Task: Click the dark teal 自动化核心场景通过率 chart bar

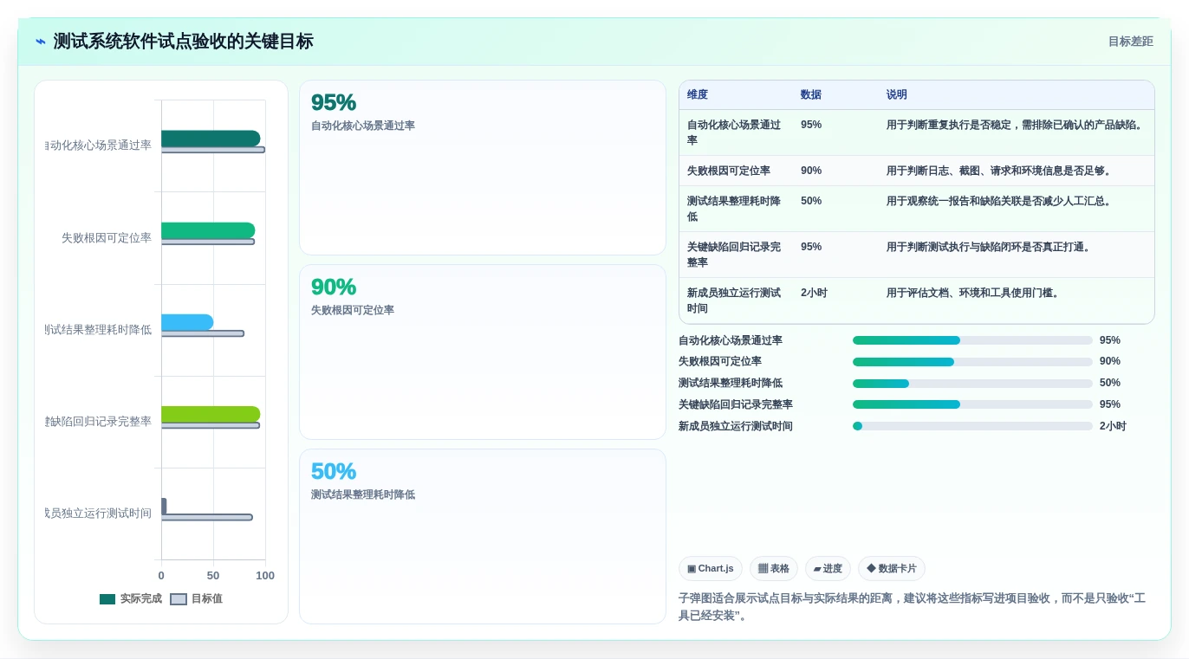Action: point(211,139)
